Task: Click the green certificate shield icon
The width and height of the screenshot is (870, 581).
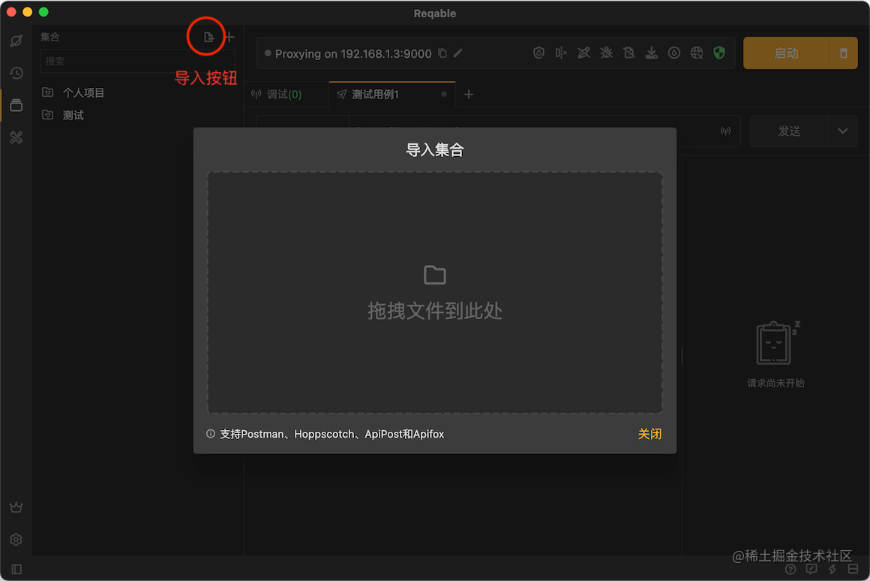Action: (x=718, y=53)
